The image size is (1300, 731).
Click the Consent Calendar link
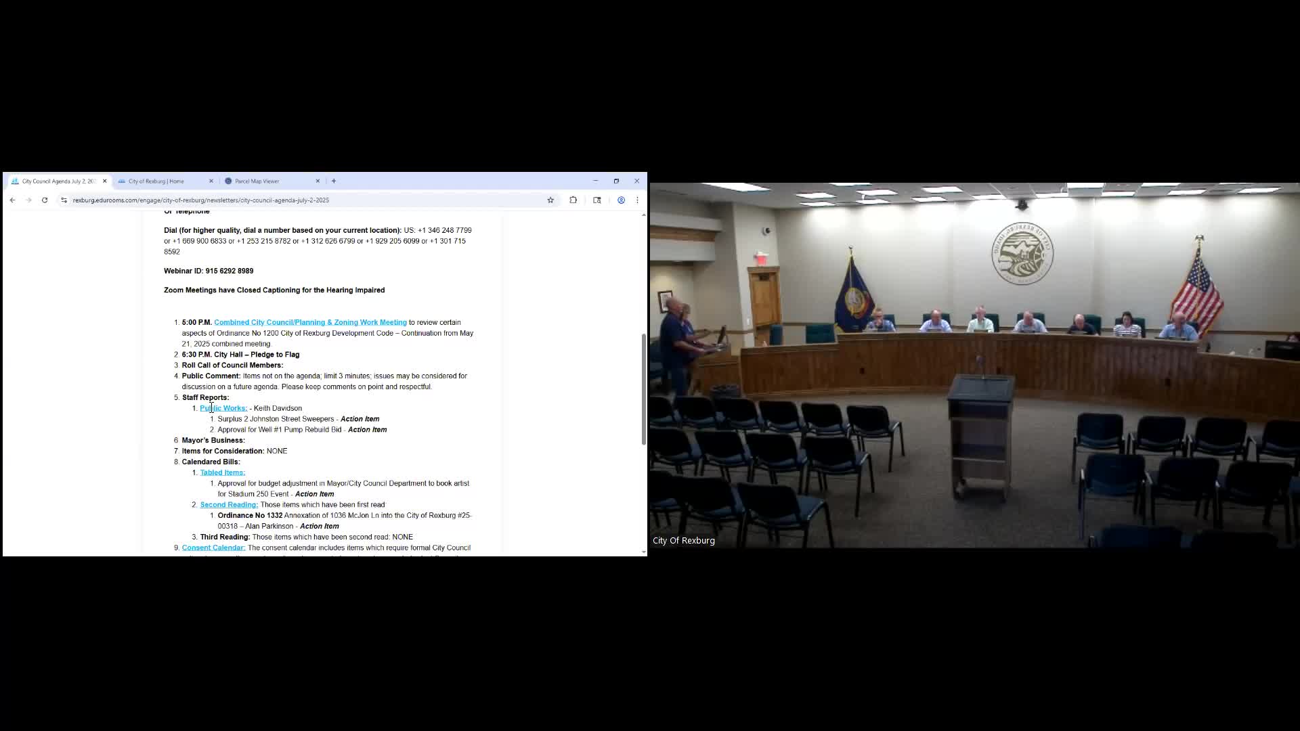pyautogui.click(x=213, y=548)
